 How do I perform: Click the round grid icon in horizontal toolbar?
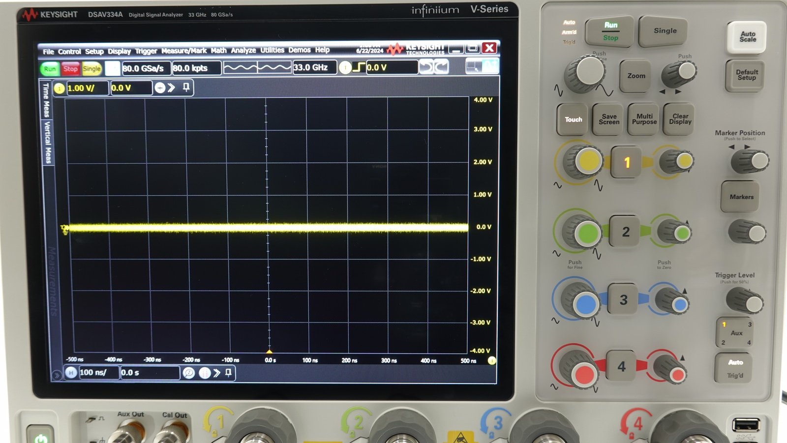[205, 373]
